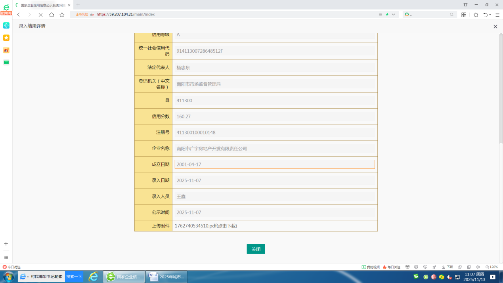Bookmark this page with the star icon
Screen dimensions: 503x283
click(x=62, y=15)
